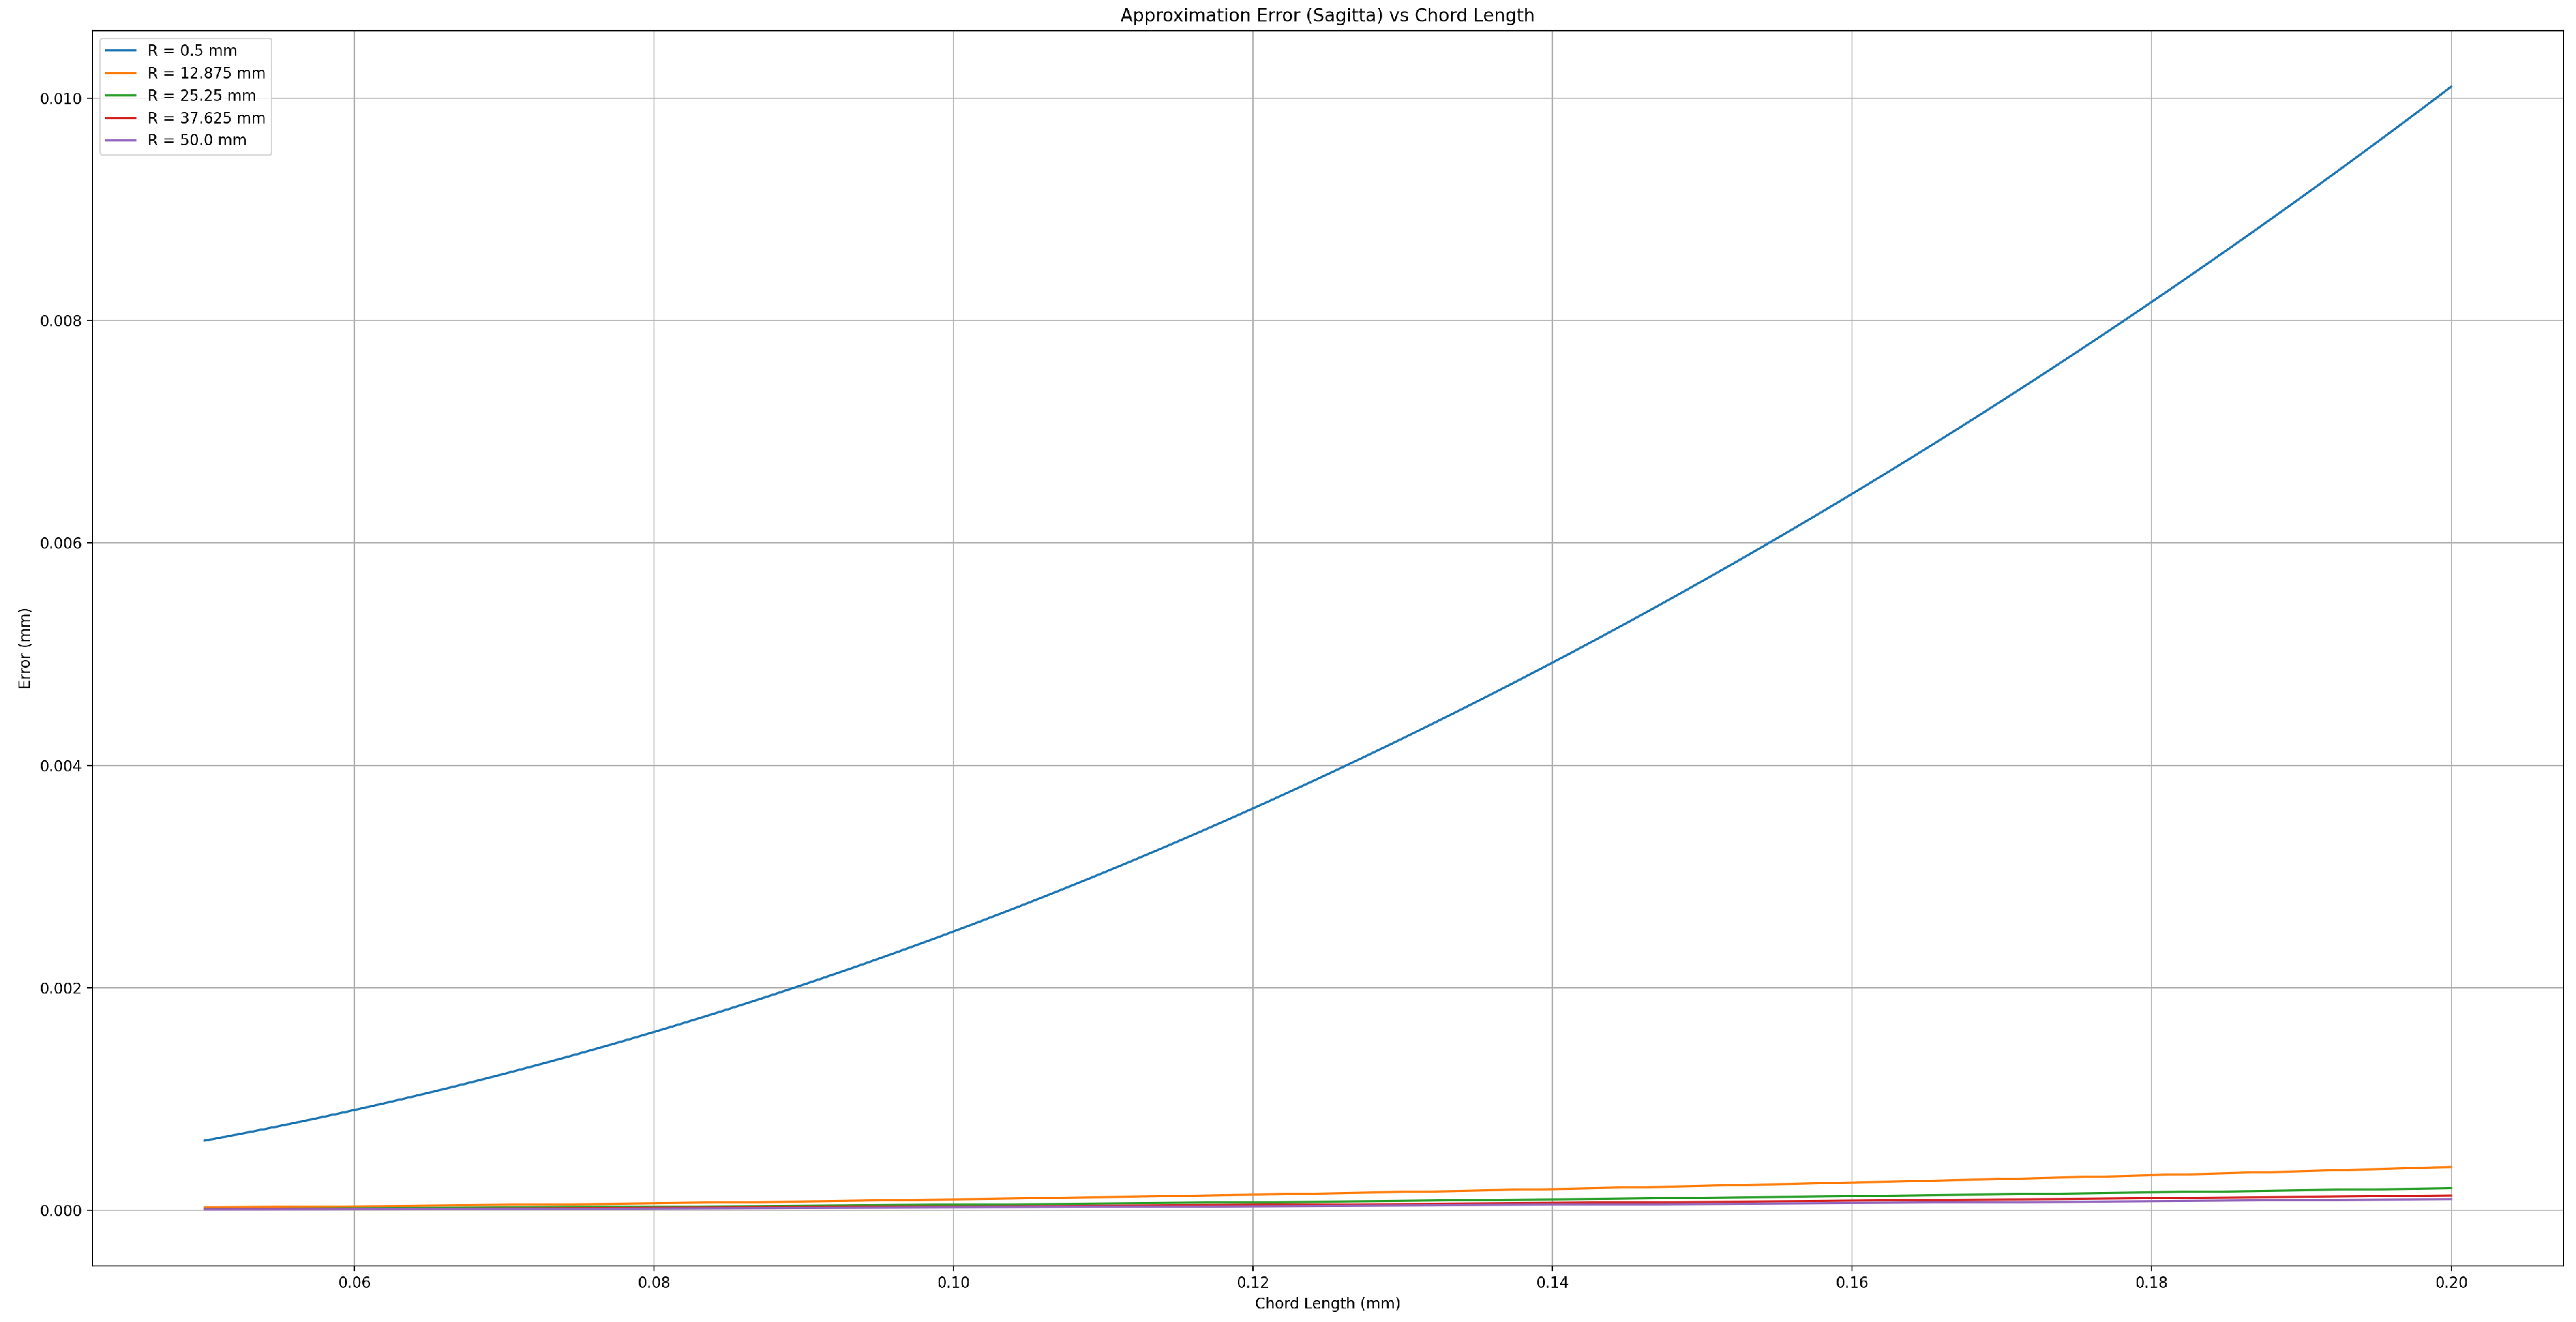2576x1322 pixels.
Task: Click the orange line swatch in the legend
Action: (121, 73)
